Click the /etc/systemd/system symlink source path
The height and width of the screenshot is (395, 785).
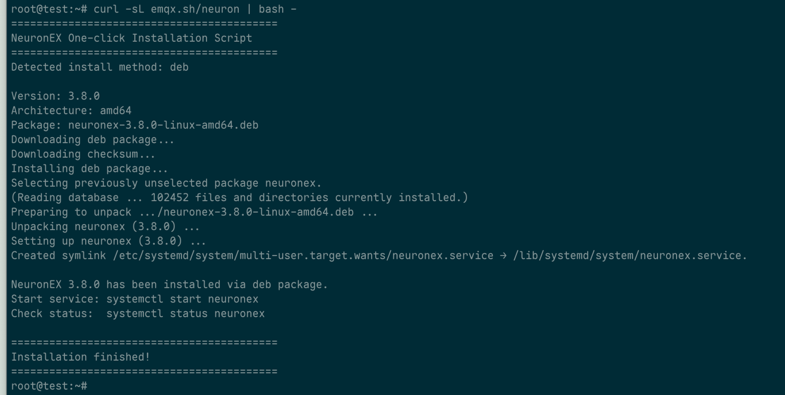pos(303,256)
